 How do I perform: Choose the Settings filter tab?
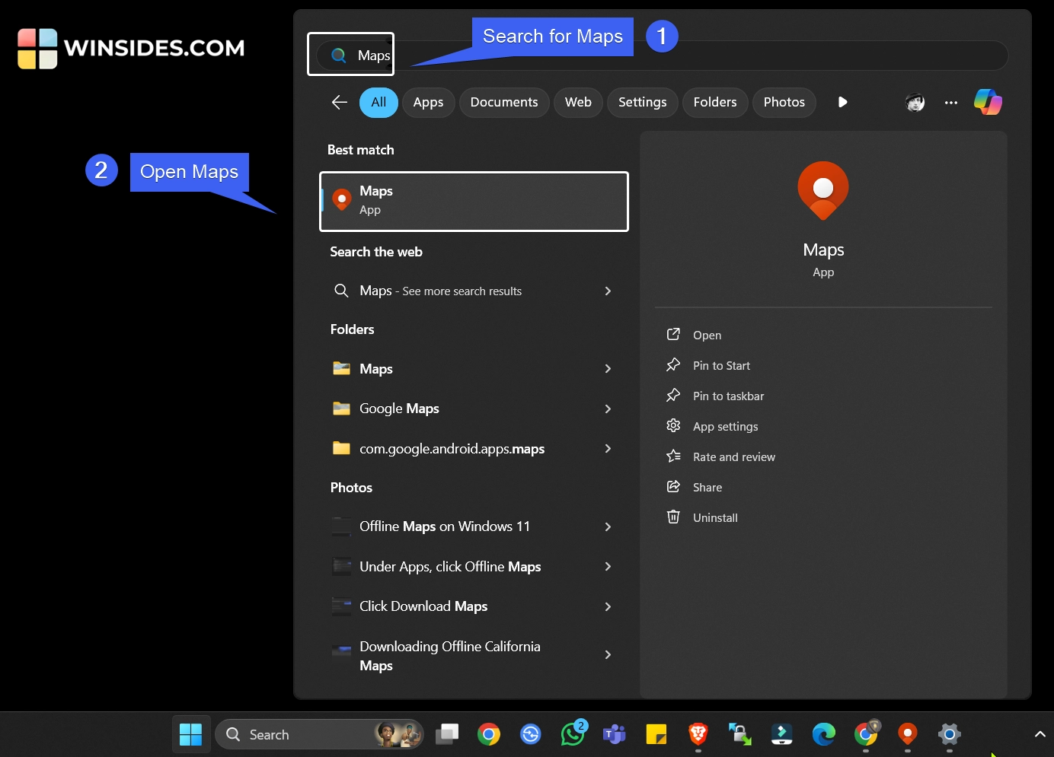pyautogui.click(x=642, y=102)
